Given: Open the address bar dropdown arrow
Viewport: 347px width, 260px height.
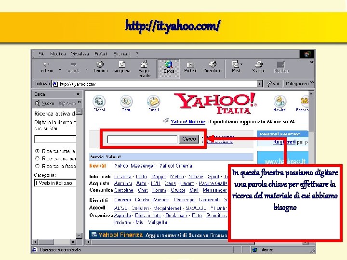Looking at the screenshot, I should [x=260, y=84].
